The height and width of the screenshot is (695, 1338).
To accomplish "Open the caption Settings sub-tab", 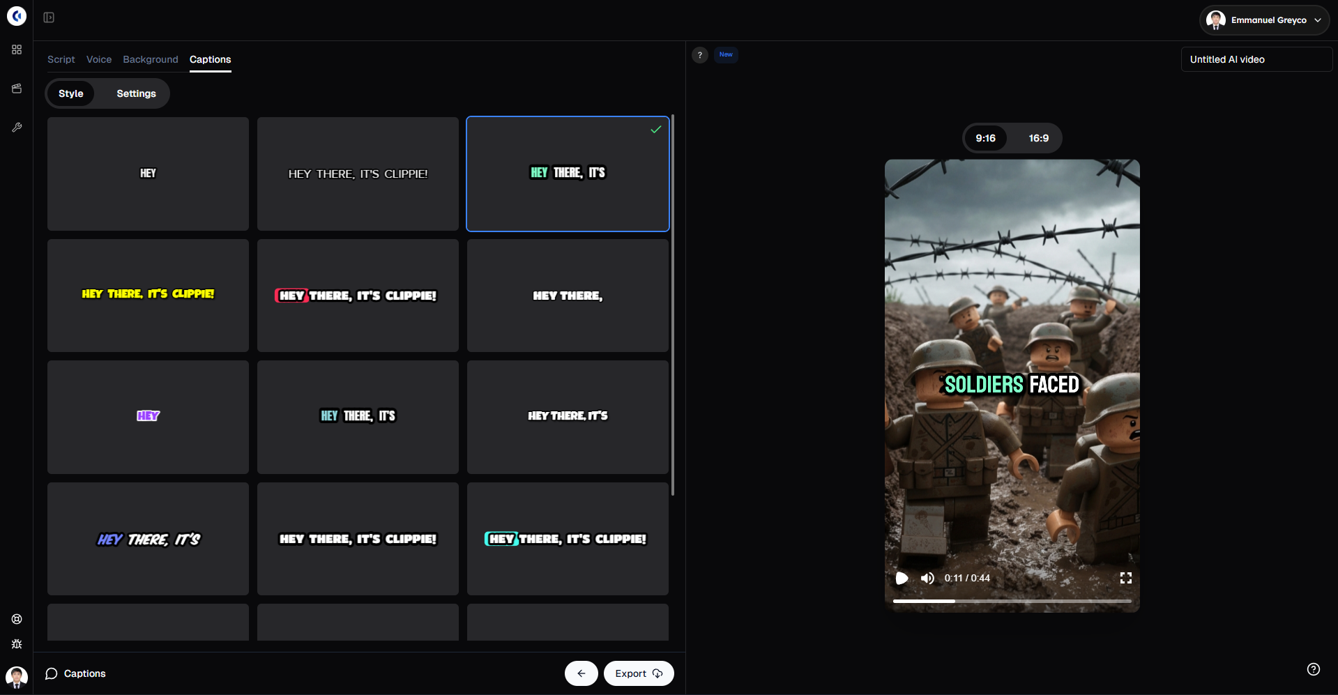I will [x=137, y=93].
